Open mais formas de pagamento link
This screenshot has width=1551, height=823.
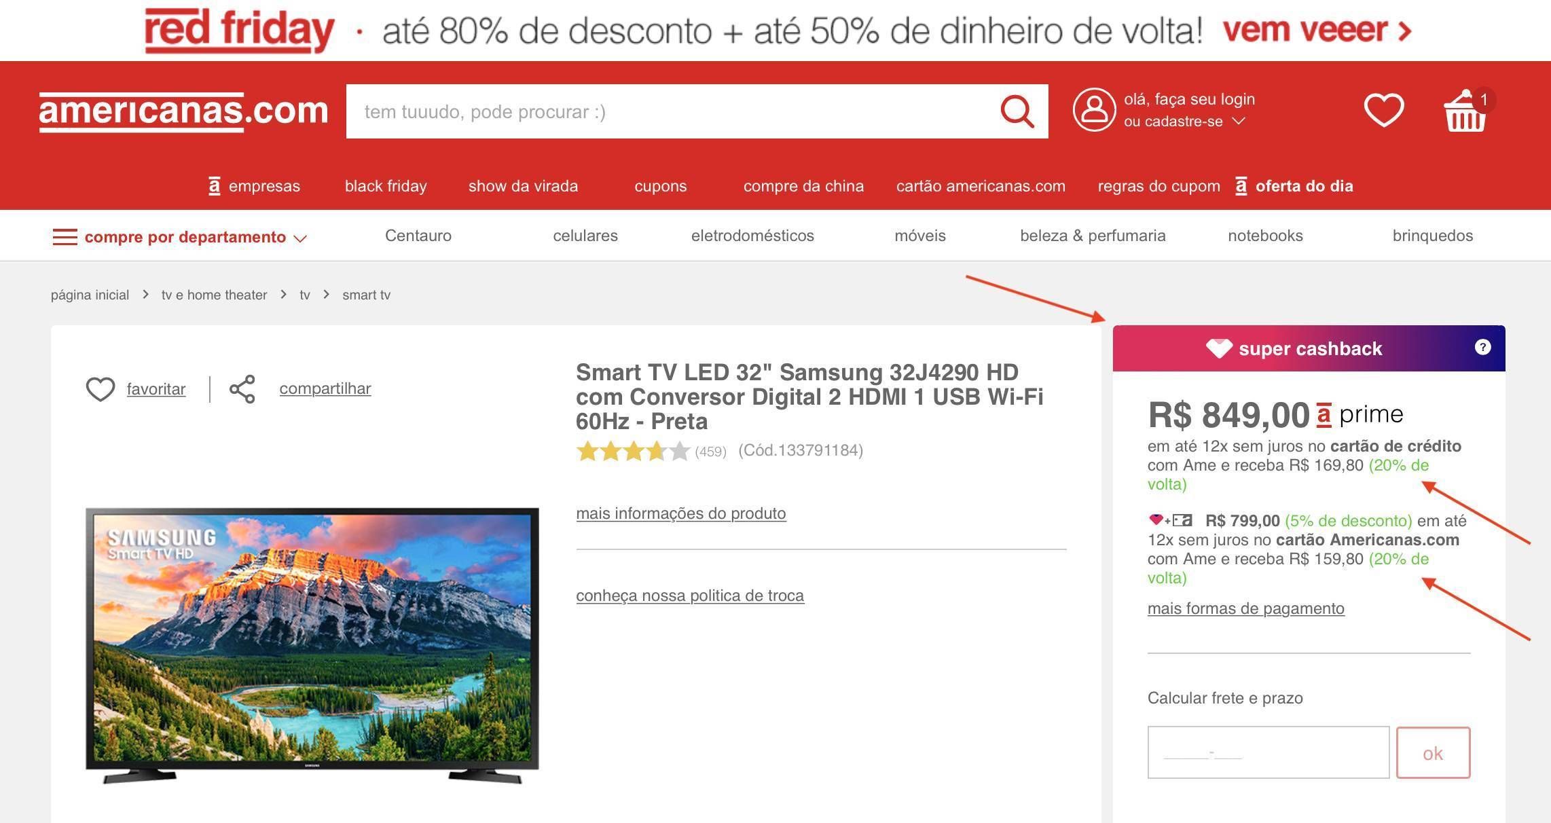pyautogui.click(x=1245, y=608)
